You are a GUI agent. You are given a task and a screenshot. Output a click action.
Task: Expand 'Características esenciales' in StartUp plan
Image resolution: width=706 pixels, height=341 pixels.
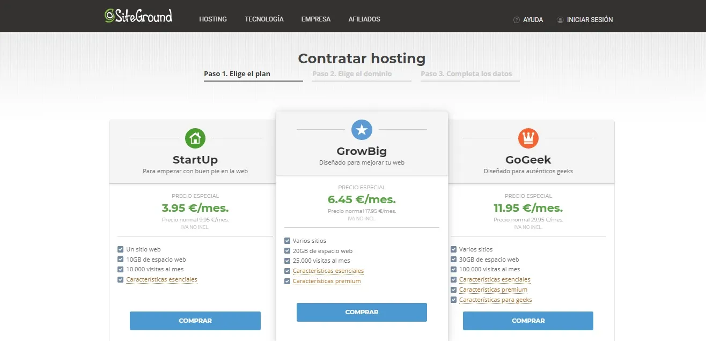pos(161,280)
